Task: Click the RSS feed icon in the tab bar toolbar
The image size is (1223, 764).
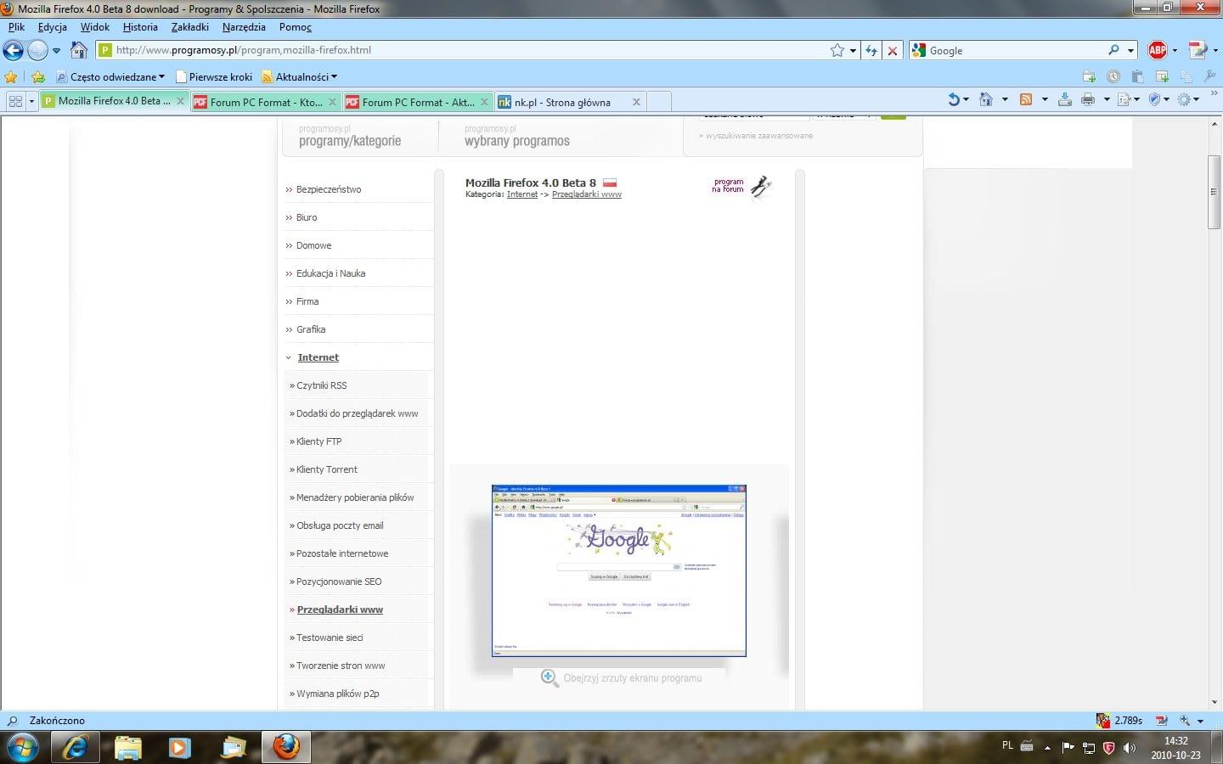Action: pyautogui.click(x=1025, y=99)
